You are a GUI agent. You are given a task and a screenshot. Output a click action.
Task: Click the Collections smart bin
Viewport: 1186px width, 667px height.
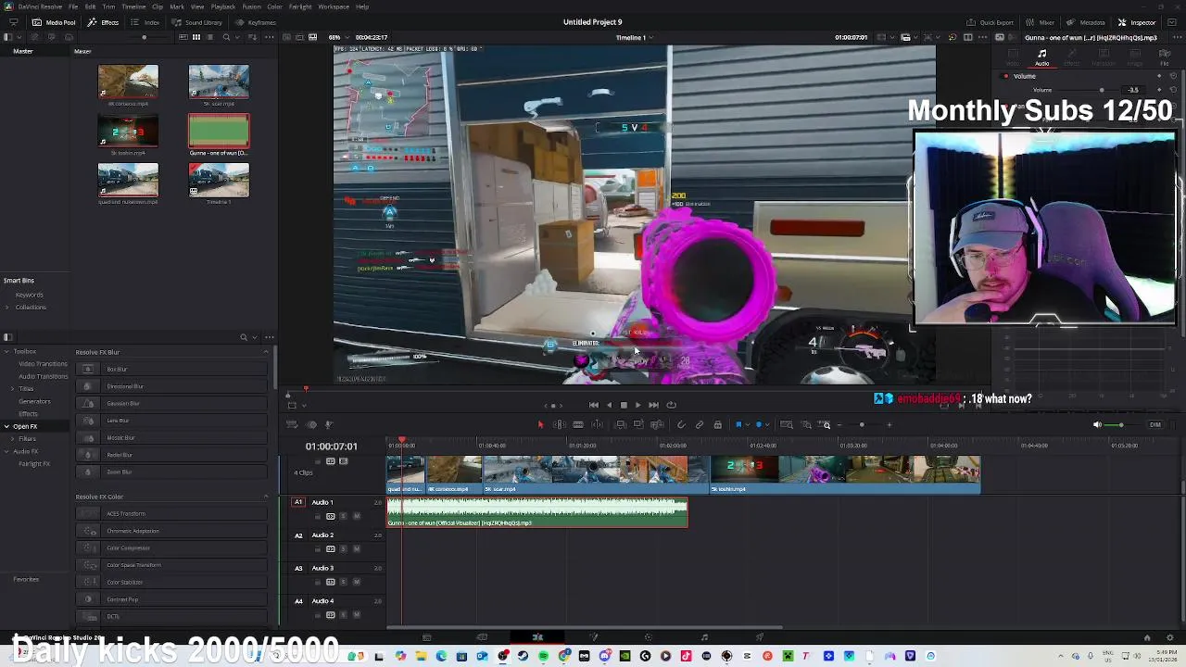point(30,307)
